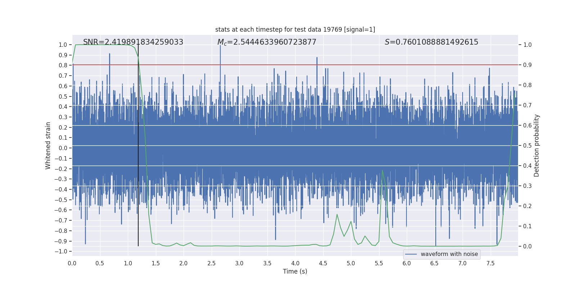Click the green curve peak just after 5.5 seconds
The height and width of the screenshot is (288, 576).
click(382, 171)
